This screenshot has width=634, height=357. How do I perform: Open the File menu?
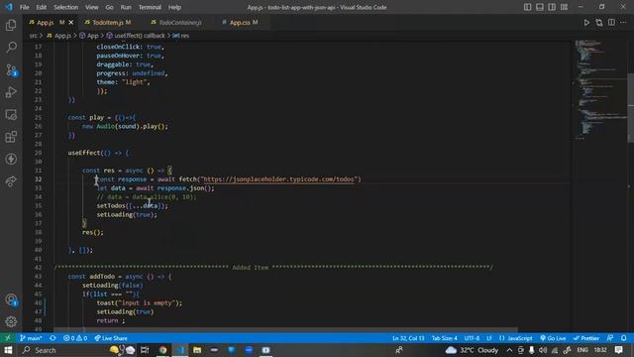[24, 7]
